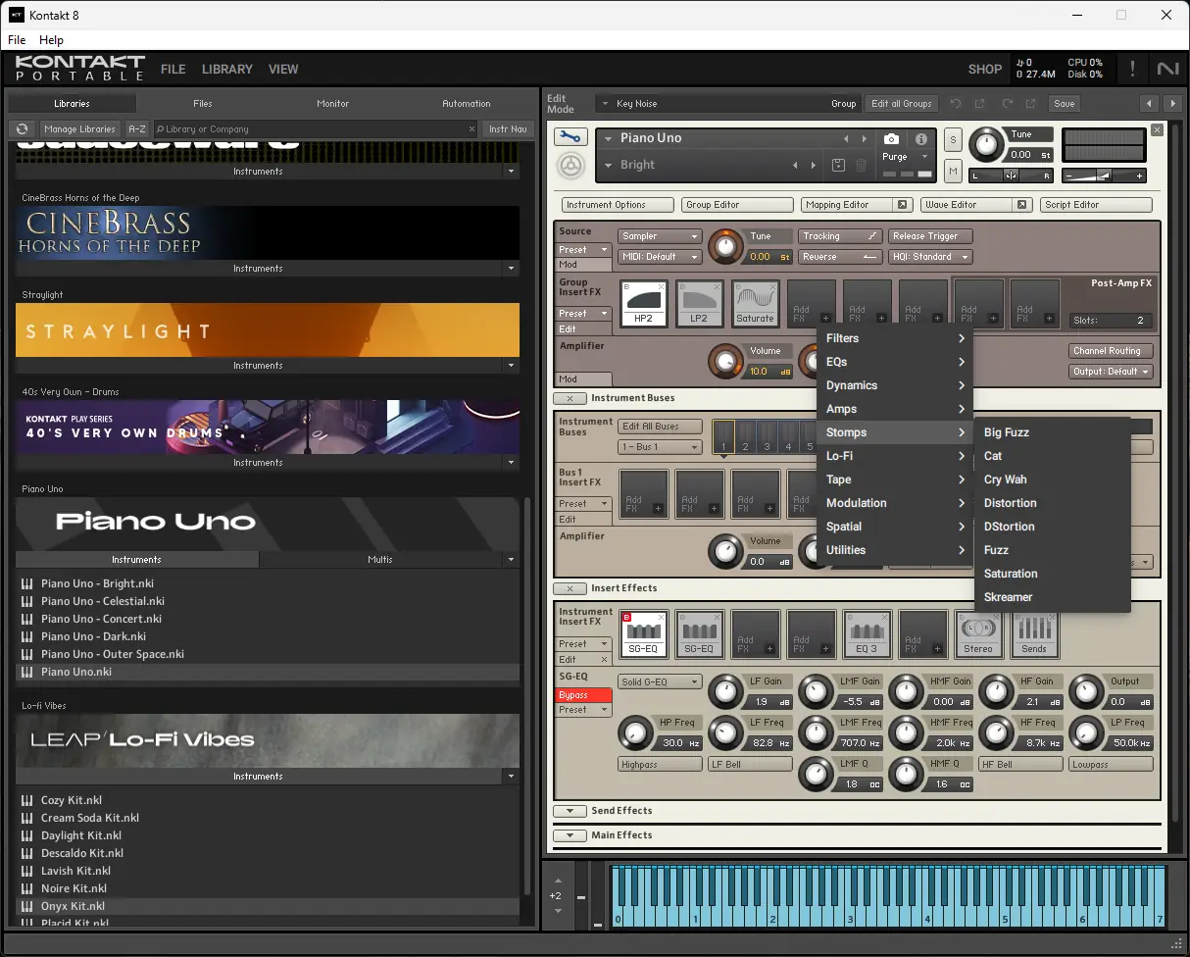
Task: Go to next instrument arrow in header
Action: [864, 138]
